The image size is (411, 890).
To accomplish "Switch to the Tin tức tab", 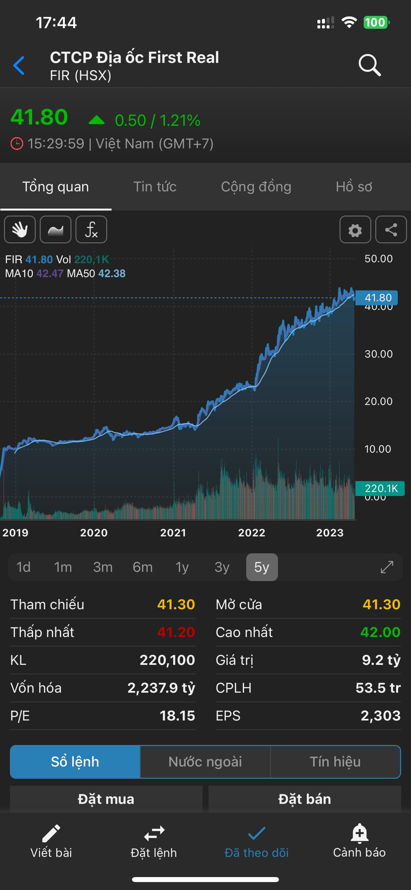I will [155, 186].
